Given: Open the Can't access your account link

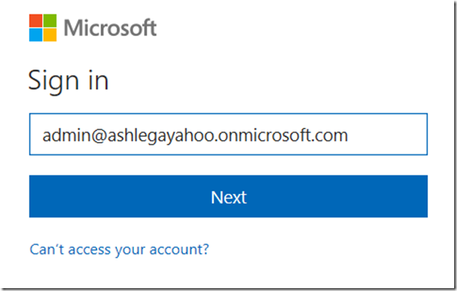Looking at the screenshot, I should [119, 249].
